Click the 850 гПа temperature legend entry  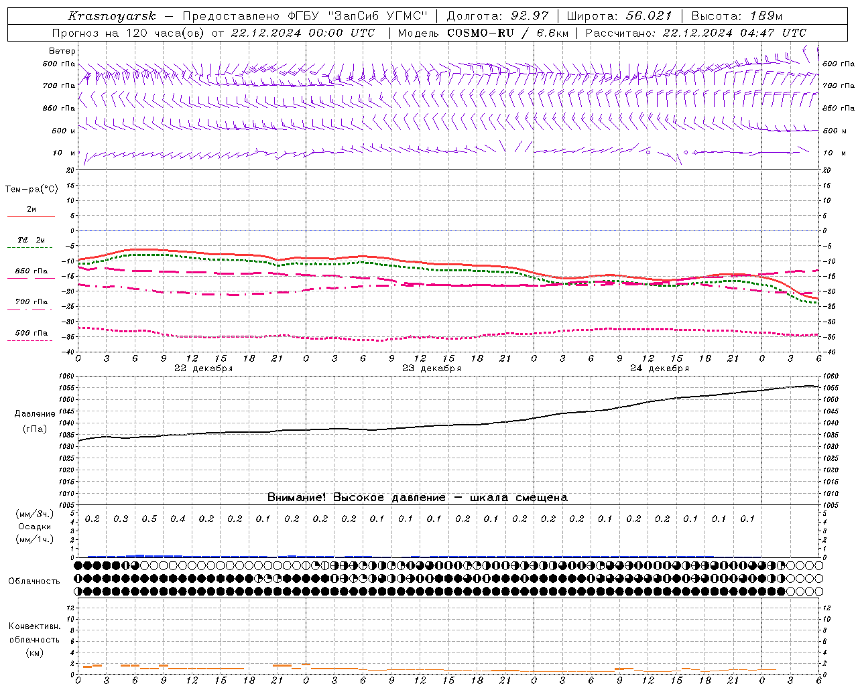pos(32,271)
